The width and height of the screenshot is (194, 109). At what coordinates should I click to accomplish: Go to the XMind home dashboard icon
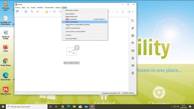pyautogui.click(x=17, y=12)
